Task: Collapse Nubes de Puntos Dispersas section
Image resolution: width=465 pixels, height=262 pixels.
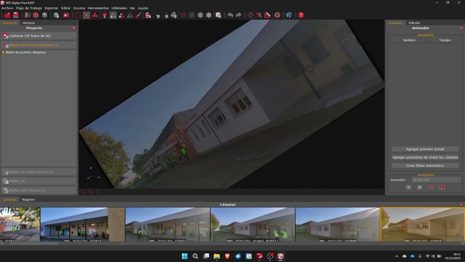Action: point(39,45)
